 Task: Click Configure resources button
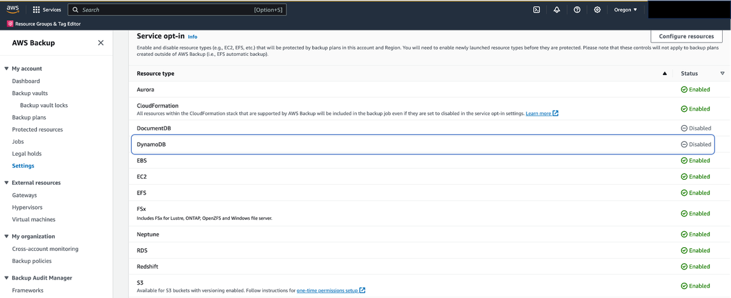686,36
